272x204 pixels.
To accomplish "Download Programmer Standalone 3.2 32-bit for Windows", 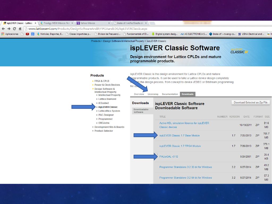I will [x=186, y=167].
